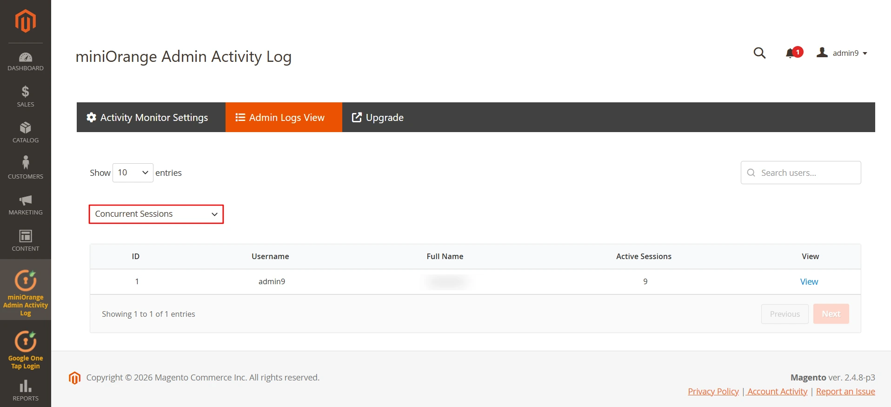The width and height of the screenshot is (891, 407).
Task: Open the admin9 account dropdown
Action: (842, 53)
